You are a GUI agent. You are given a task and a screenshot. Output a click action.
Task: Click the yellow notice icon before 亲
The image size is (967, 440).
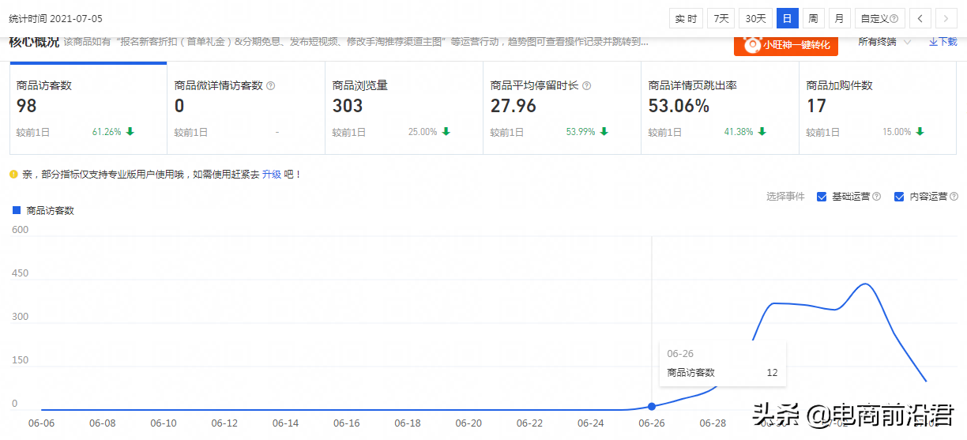point(13,174)
